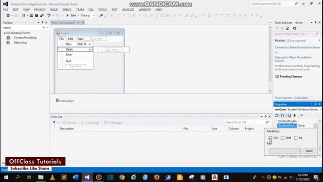Click the Windows Start button
The image size is (323, 182).
coord(6,177)
